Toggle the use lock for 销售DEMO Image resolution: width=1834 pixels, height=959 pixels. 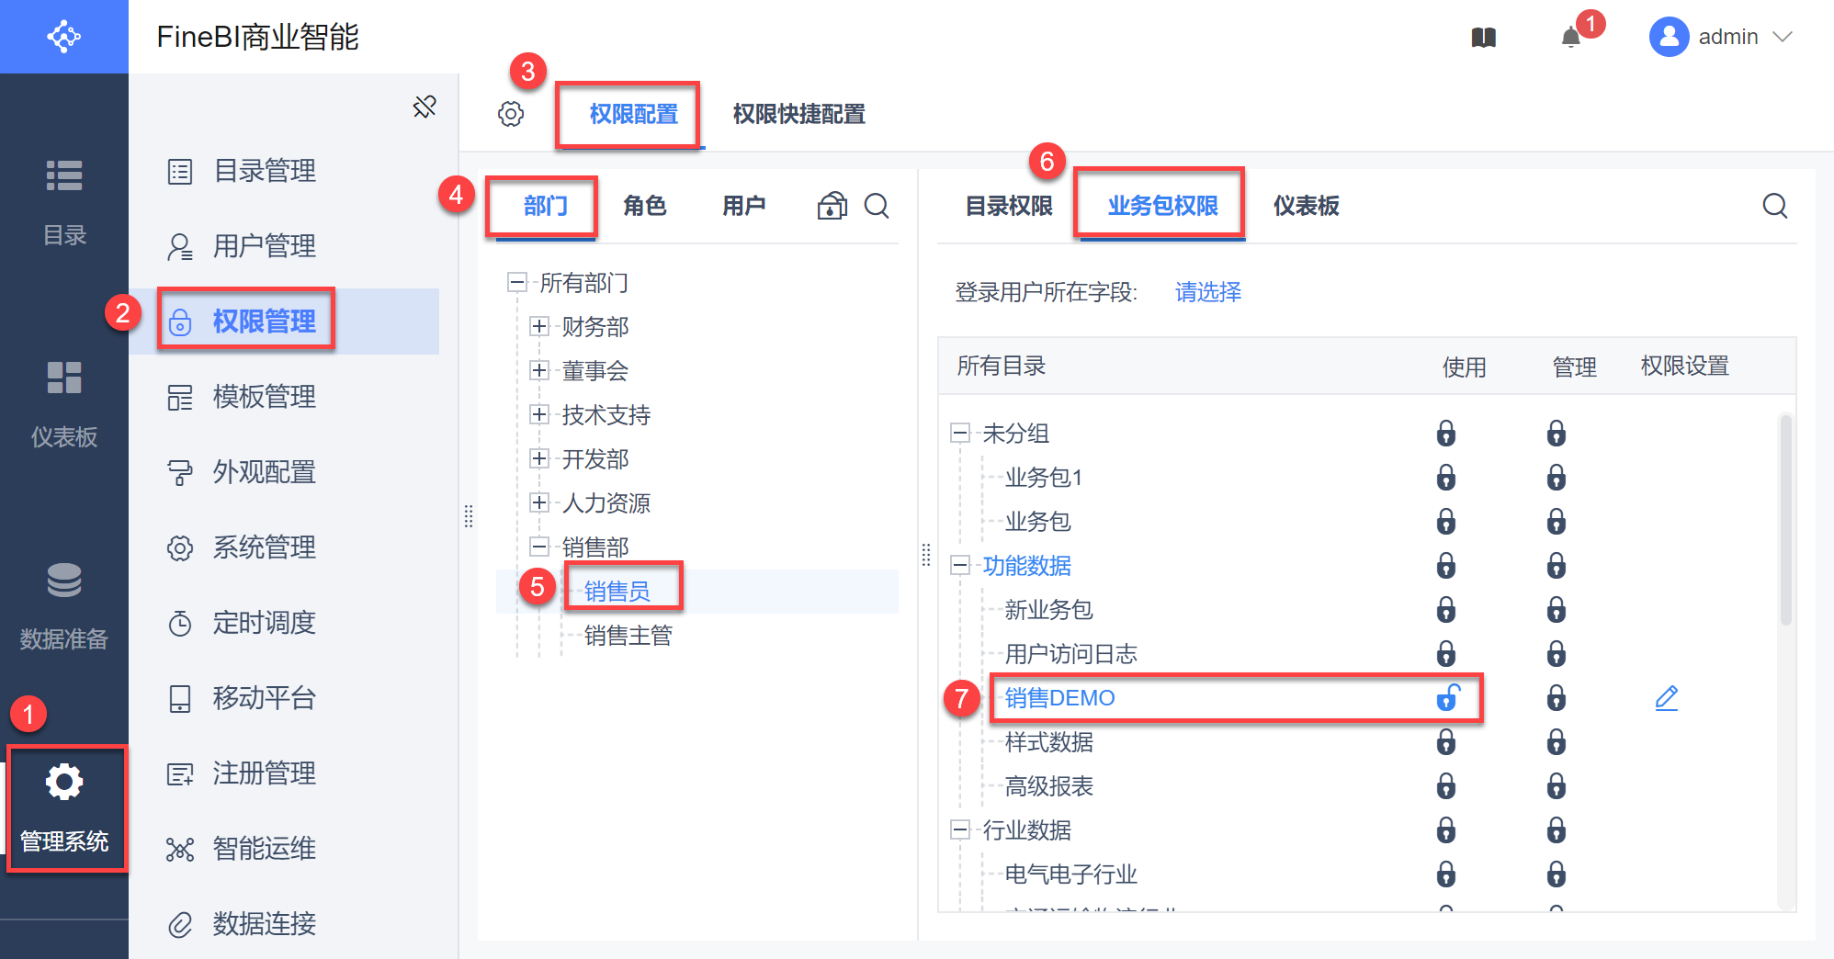1447,698
